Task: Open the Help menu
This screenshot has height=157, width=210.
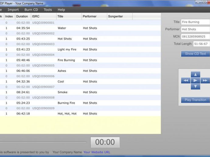Action: click(61, 10)
